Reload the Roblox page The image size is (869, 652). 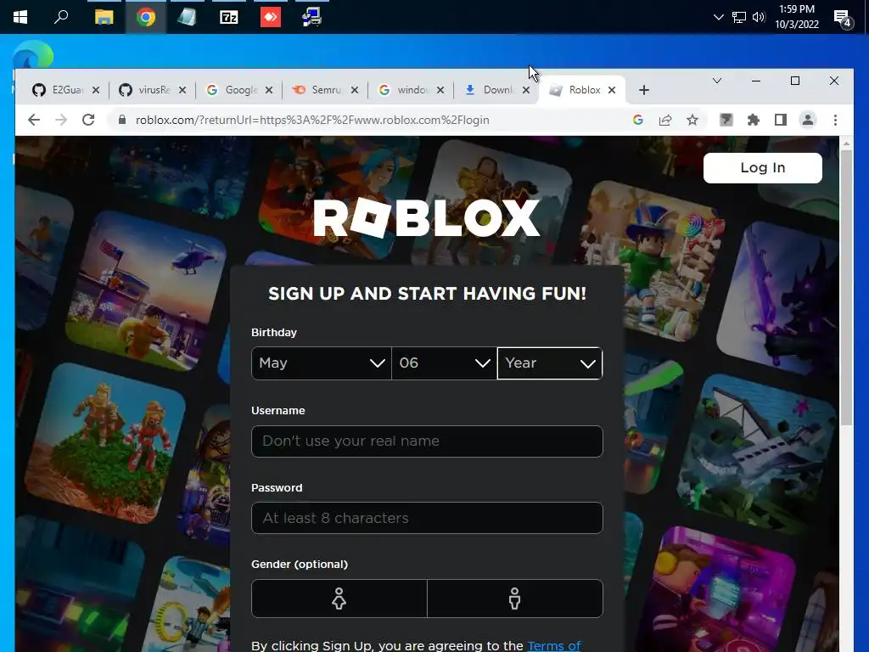[88, 120]
